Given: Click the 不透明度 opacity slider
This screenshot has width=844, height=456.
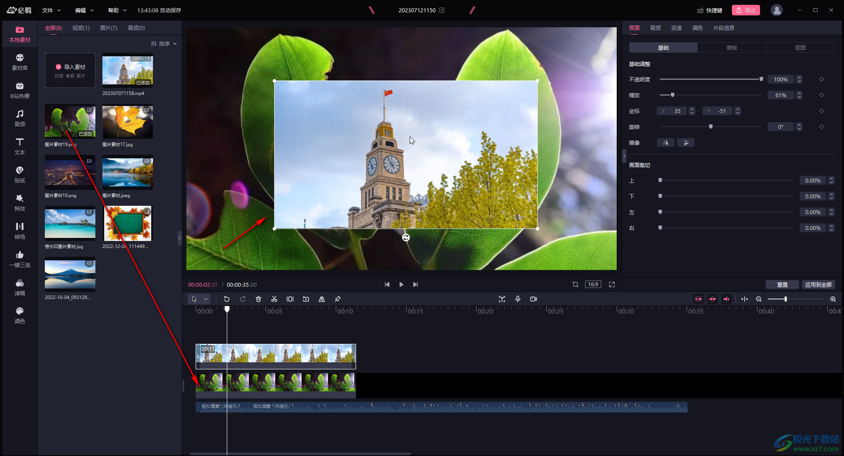Looking at the screenshot, I should [711, 79].
